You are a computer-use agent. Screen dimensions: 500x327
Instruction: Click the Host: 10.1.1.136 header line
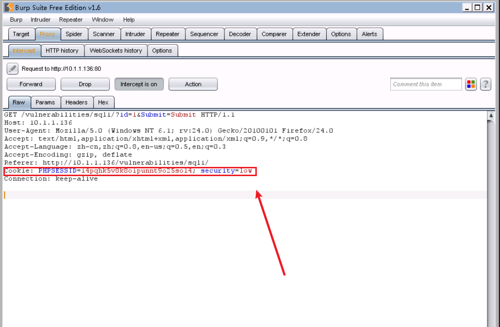38,123
